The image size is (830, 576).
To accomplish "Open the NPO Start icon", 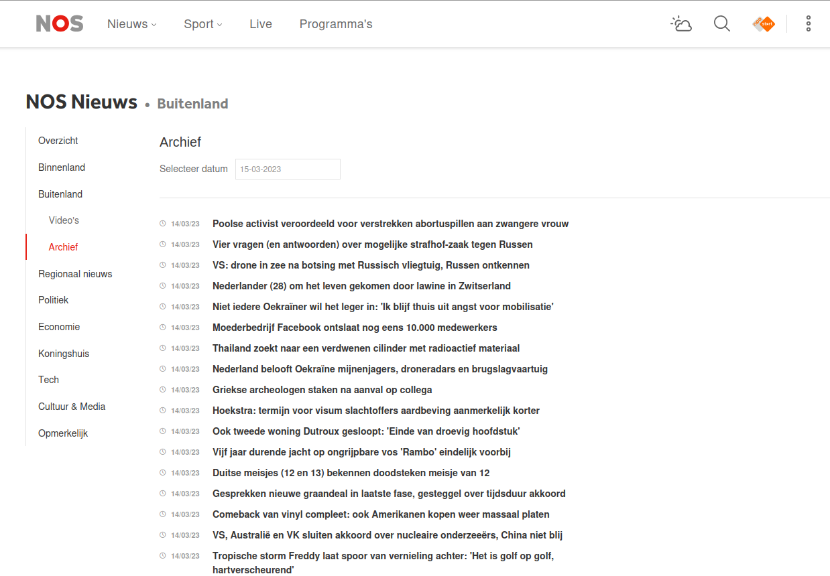I will (x=764, y=24).
